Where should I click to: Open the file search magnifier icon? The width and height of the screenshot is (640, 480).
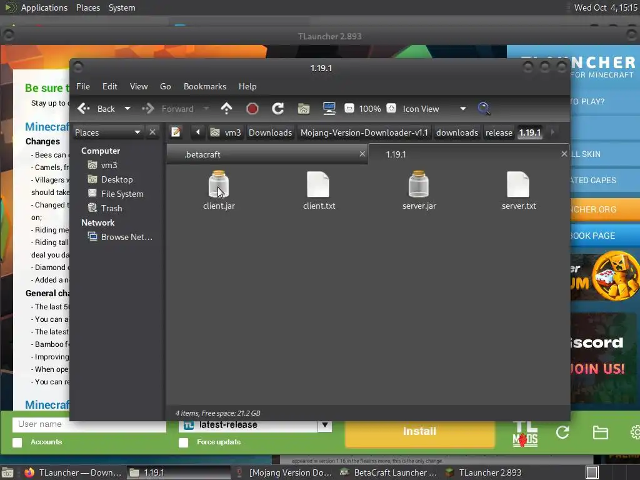tap(484, 109)
